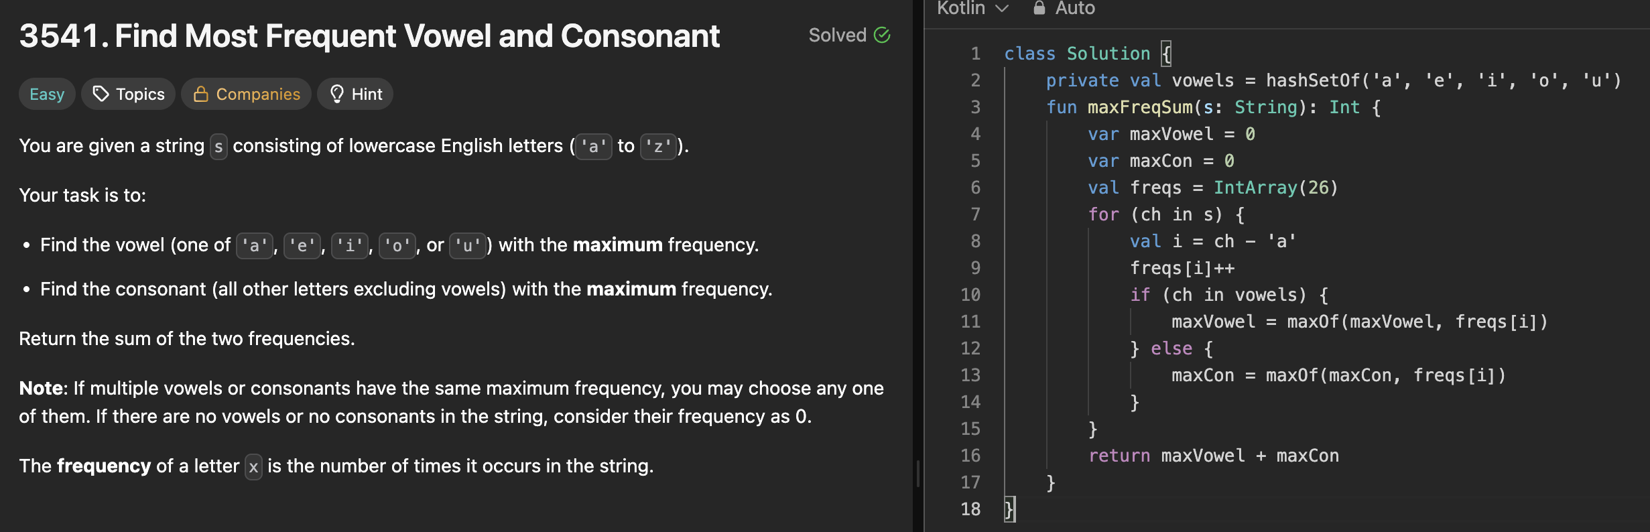Click the lock icon on Companies
Image resolution: width=1650 pixels, height=532 pixels.
coord(200,94)
